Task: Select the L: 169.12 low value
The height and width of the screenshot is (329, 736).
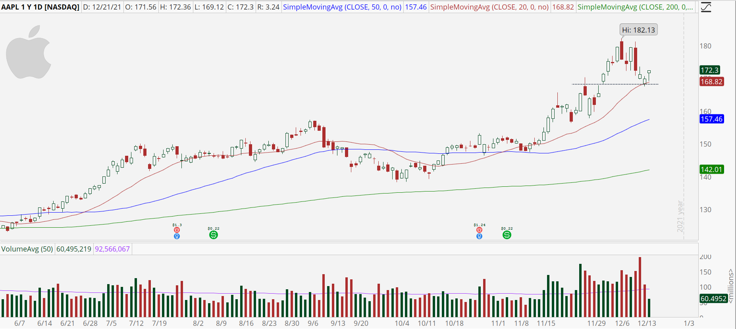Action: (x=209, y=7)
